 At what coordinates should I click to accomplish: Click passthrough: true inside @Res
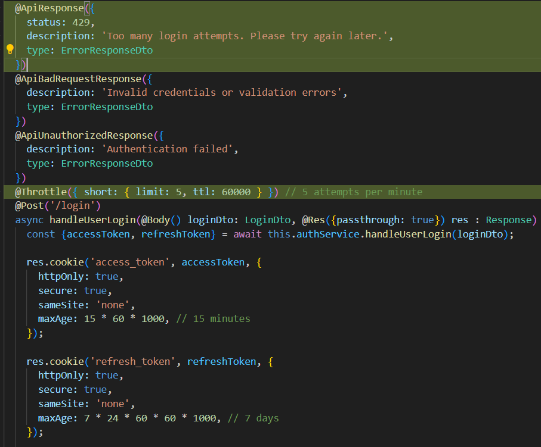coord(385,220)
